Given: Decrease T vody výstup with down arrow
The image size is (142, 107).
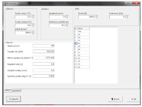Looking at the screenshot, I should [33, 26].
